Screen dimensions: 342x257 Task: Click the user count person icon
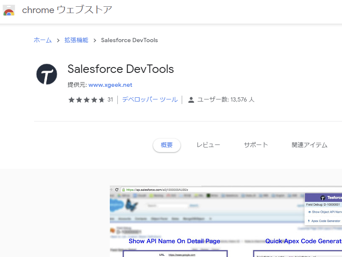coord(191,100)
